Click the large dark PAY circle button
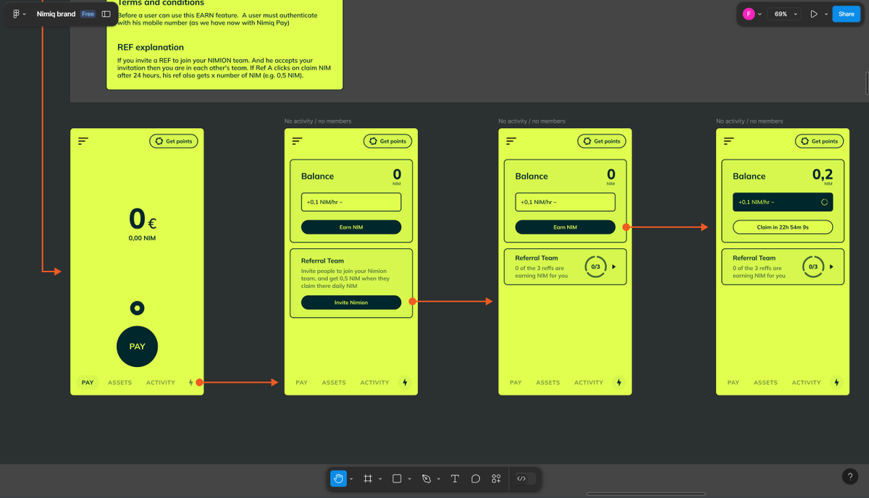 click(x=137, y=346)
